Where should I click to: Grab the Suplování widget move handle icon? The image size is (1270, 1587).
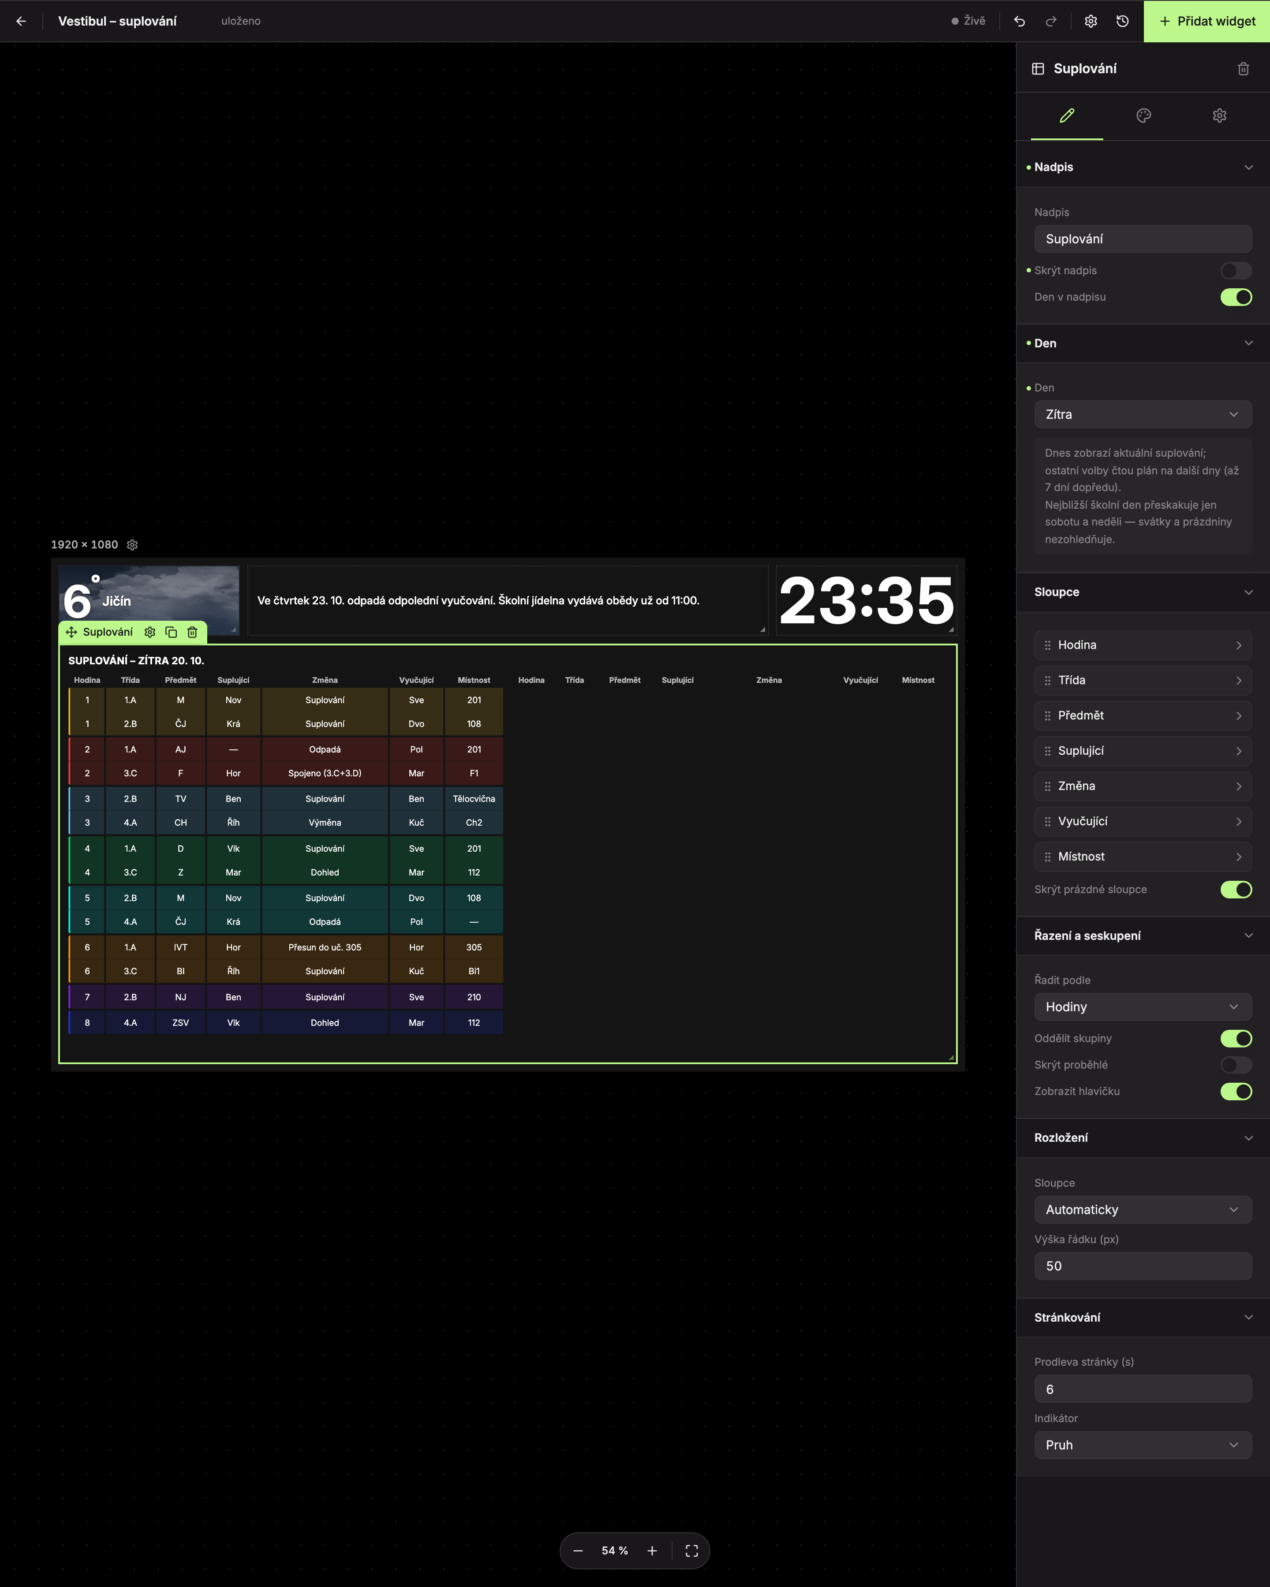(x=71, y=632)
